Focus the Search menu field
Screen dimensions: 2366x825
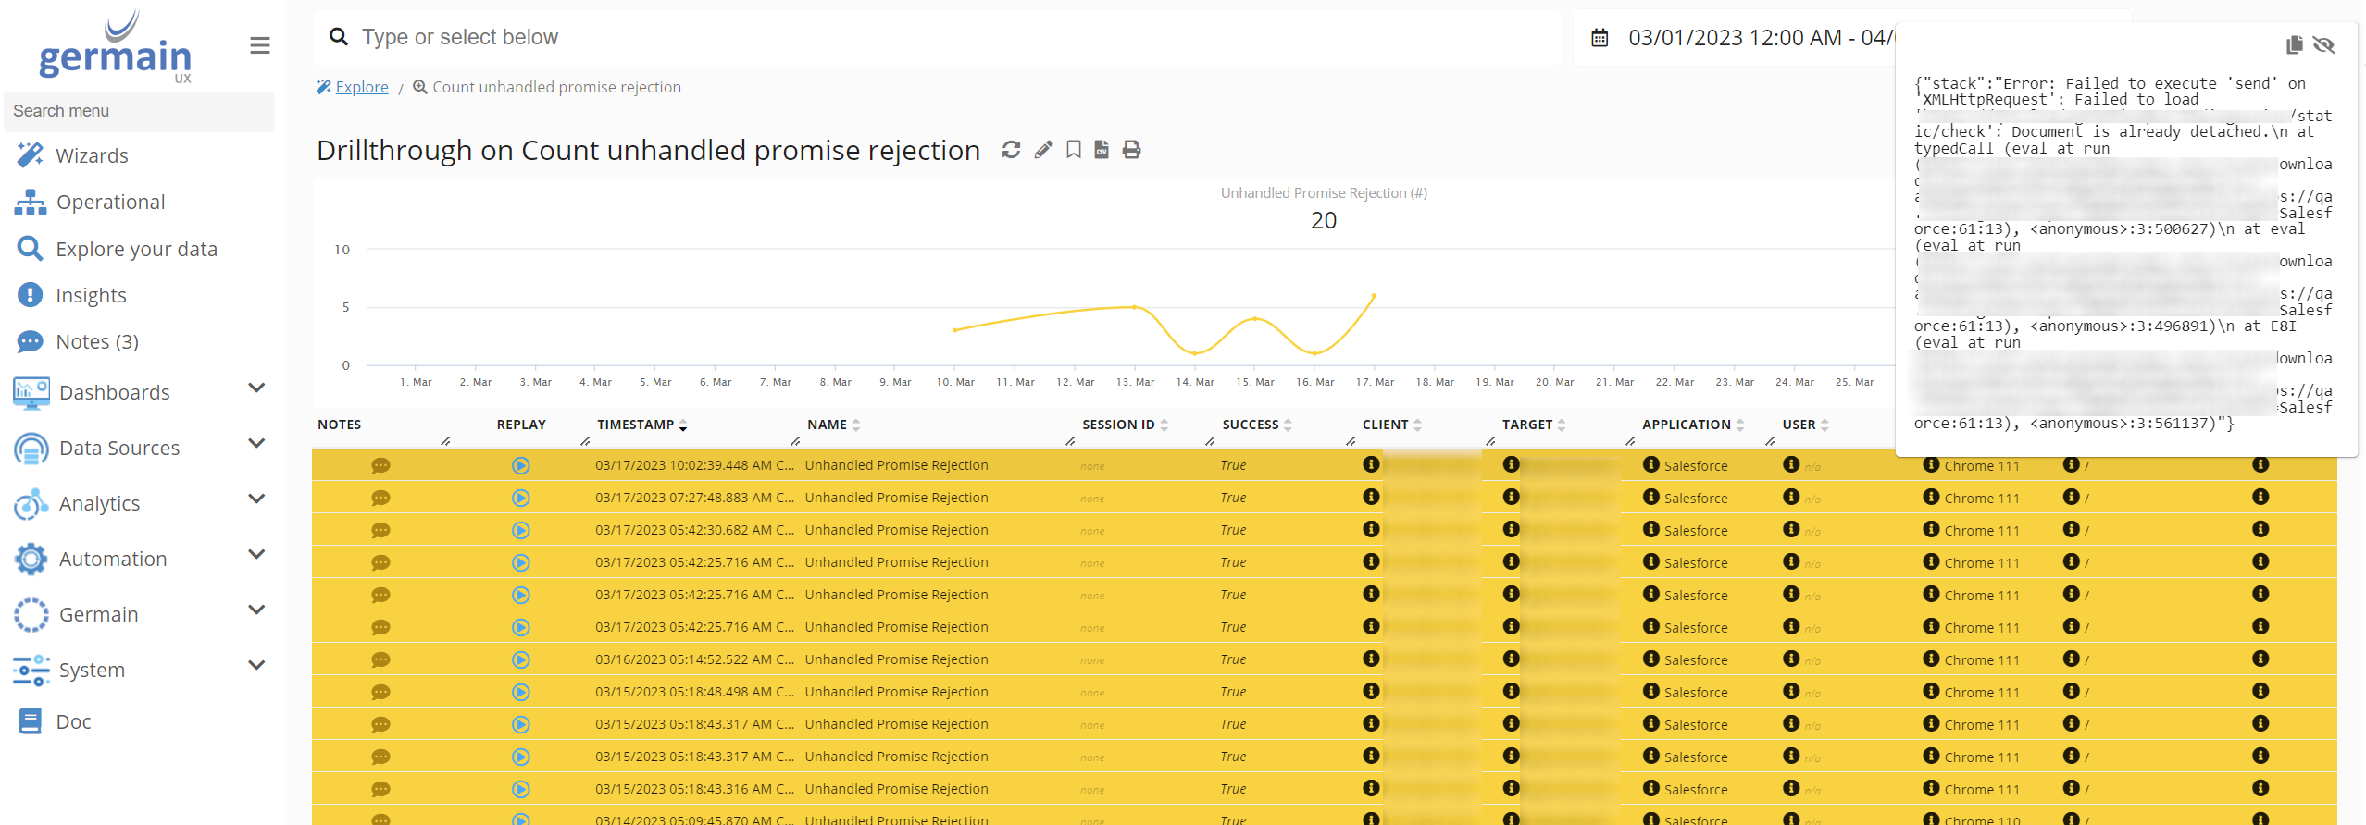139,111
